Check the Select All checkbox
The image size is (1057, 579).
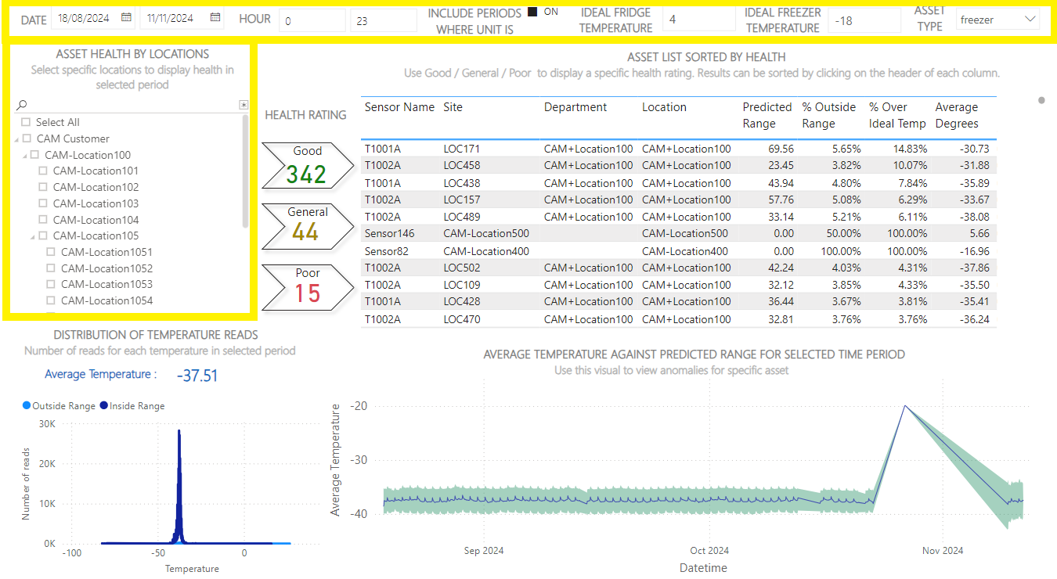(26, 122)
